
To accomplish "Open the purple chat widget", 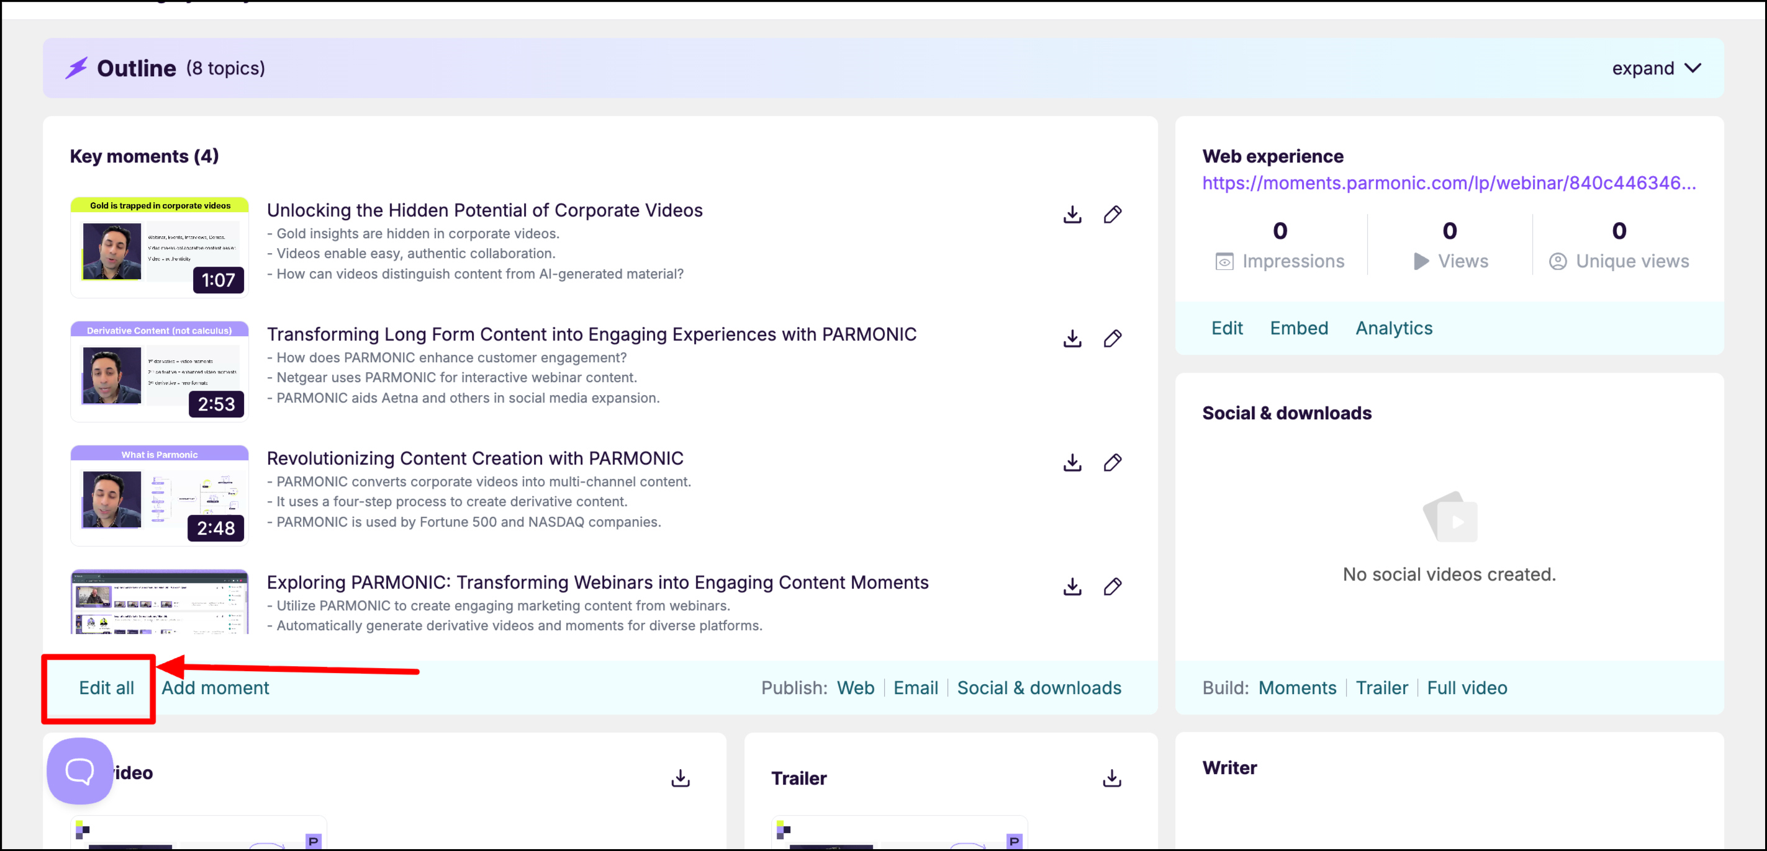I will [79, 771].
